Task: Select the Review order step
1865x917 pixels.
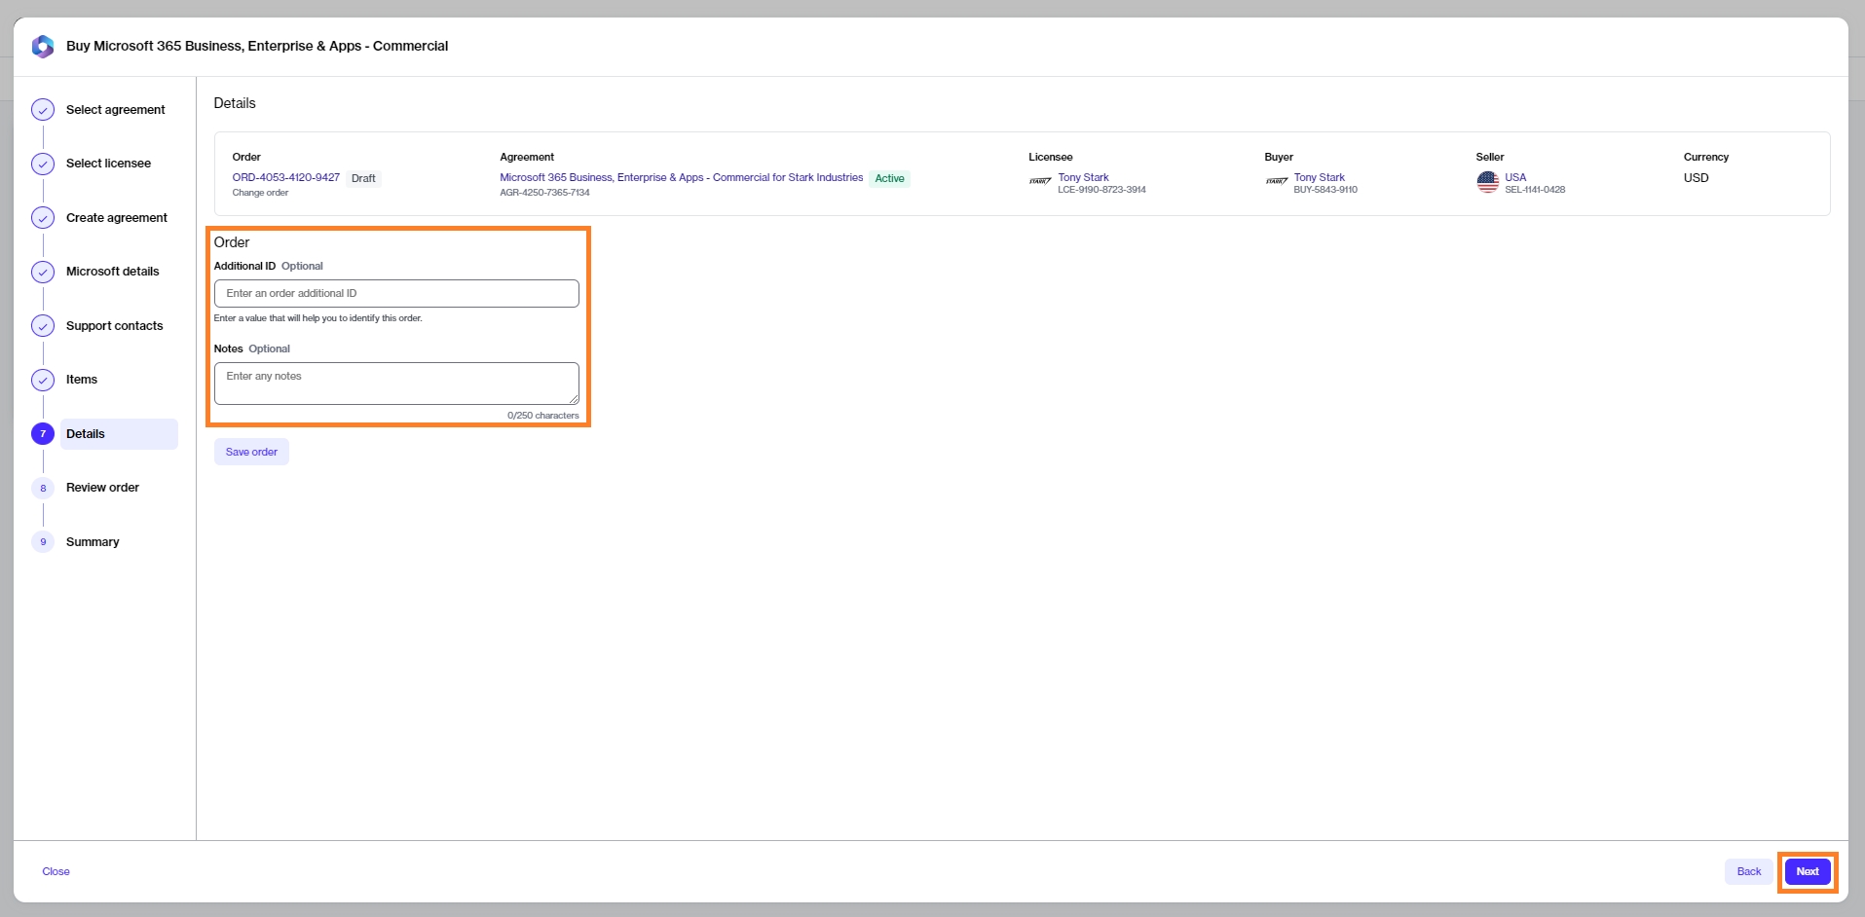Action: [102, 488]
